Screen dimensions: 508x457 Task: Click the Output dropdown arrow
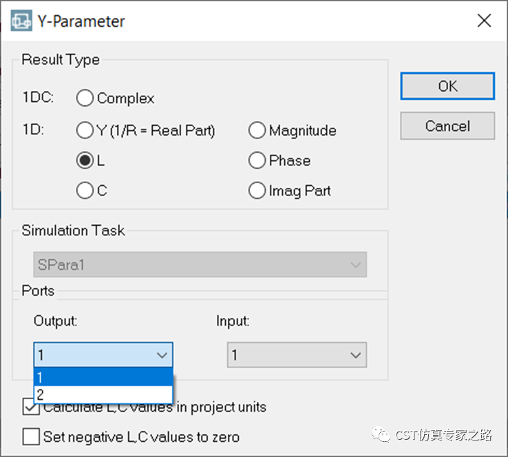pos(162,355)
